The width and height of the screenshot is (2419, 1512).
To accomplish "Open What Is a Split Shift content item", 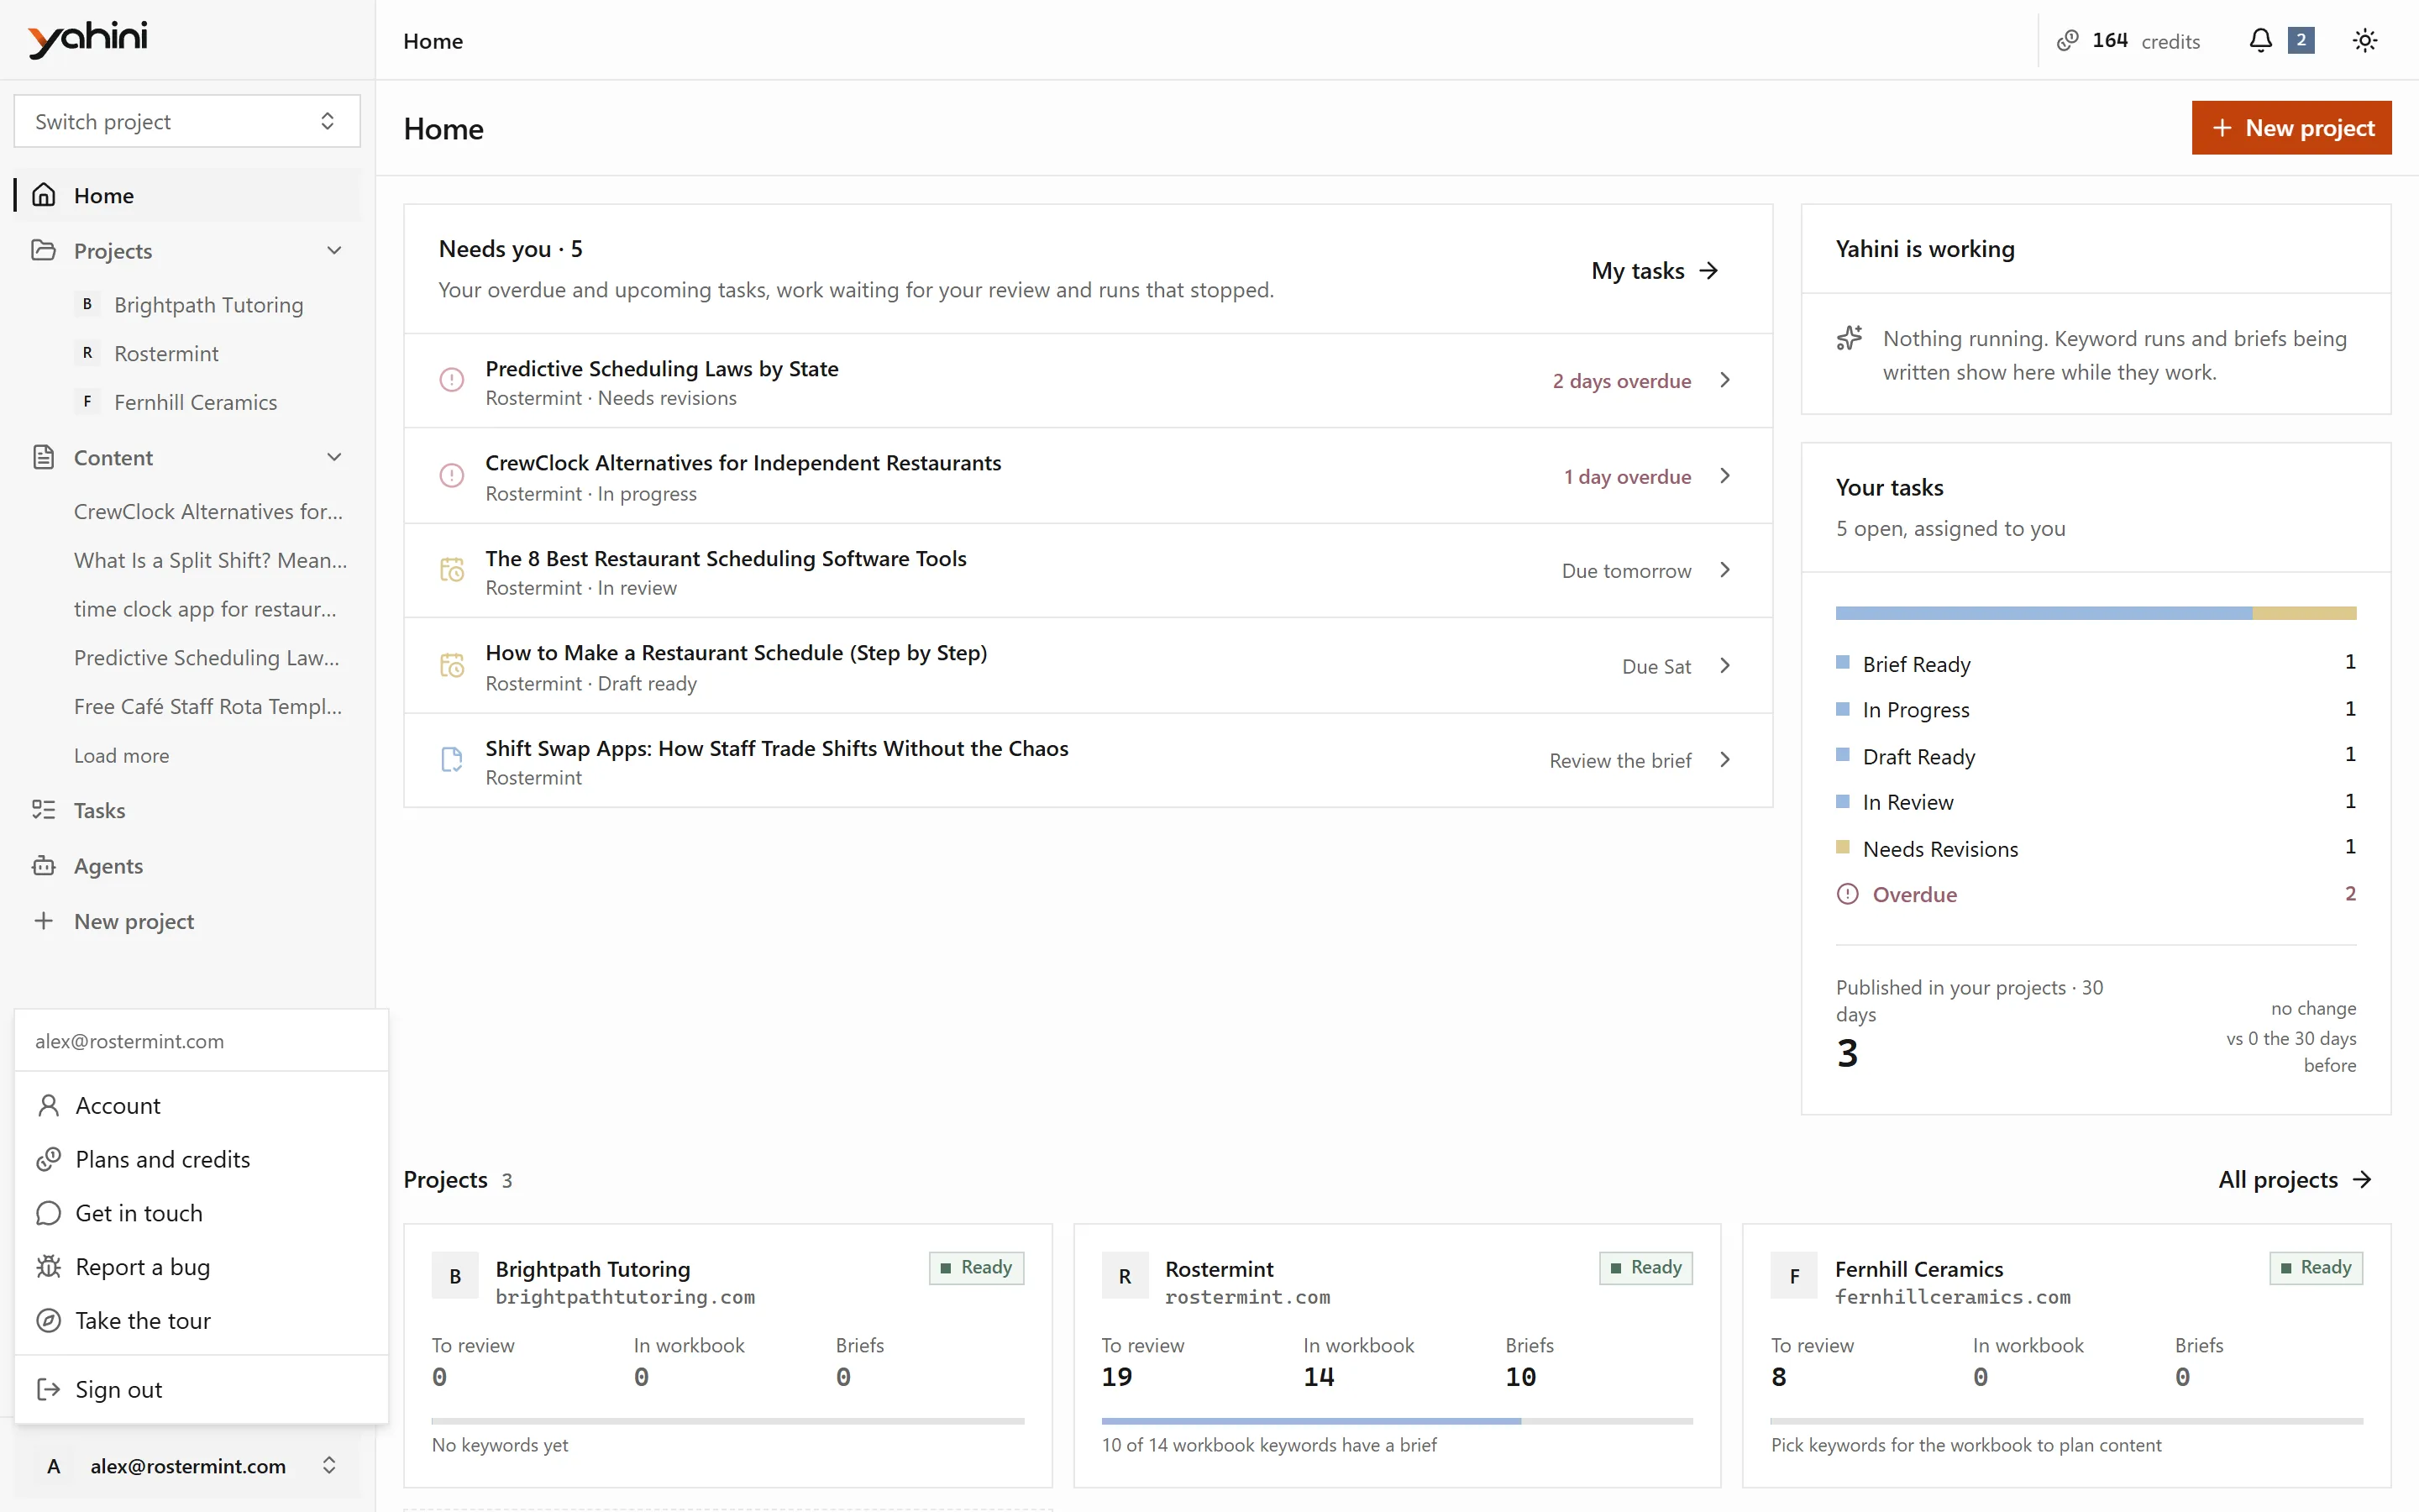I will click(x=210, y=560).
